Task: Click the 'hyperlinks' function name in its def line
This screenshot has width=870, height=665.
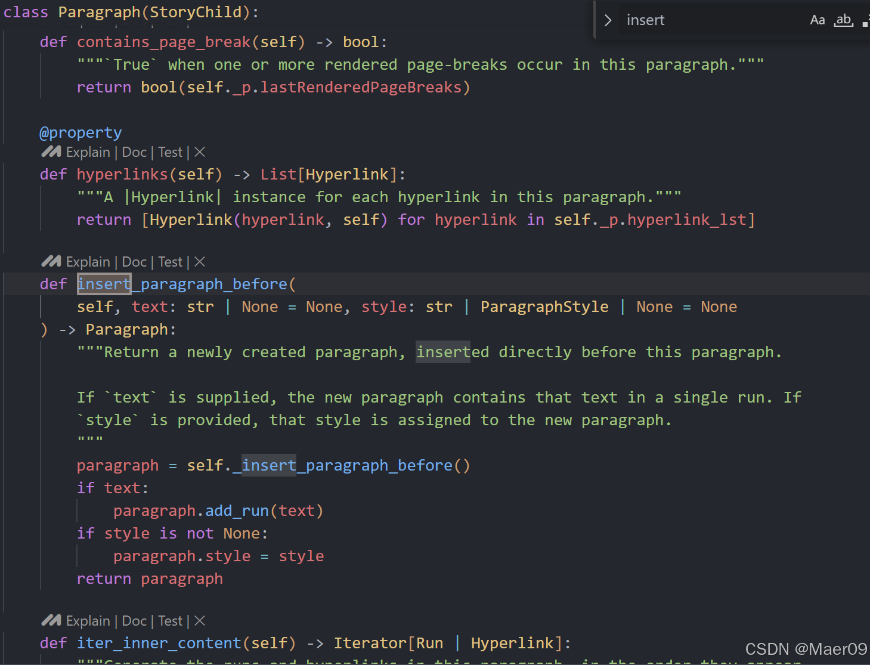Action: (122, 175)
